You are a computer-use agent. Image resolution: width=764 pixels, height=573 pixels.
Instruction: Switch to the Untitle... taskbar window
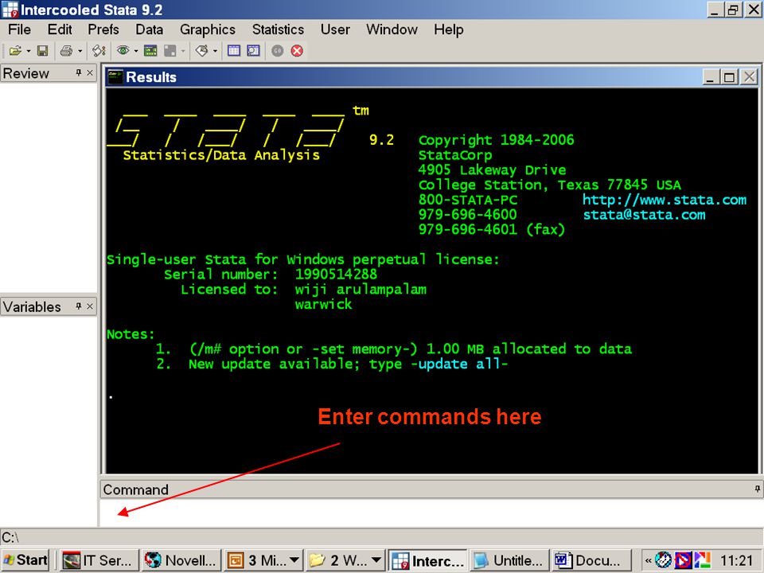pos(509,560)
